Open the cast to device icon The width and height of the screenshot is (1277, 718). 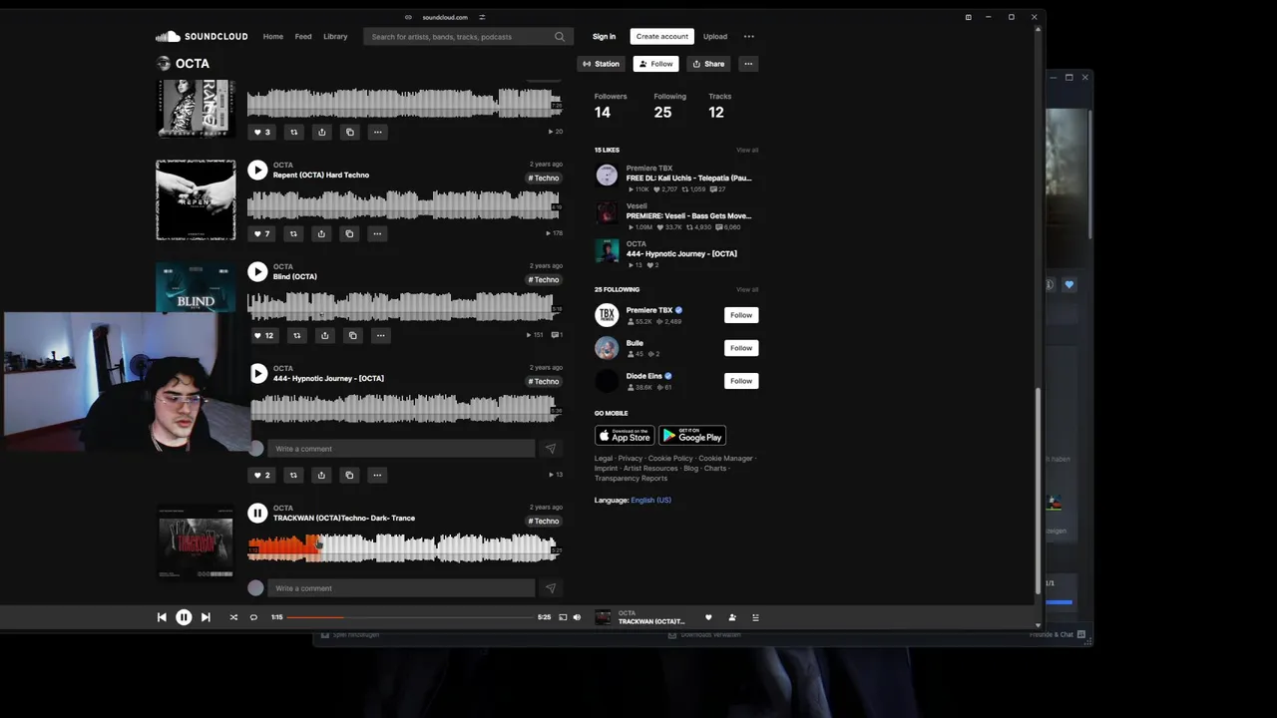click(x=563, y=617)
